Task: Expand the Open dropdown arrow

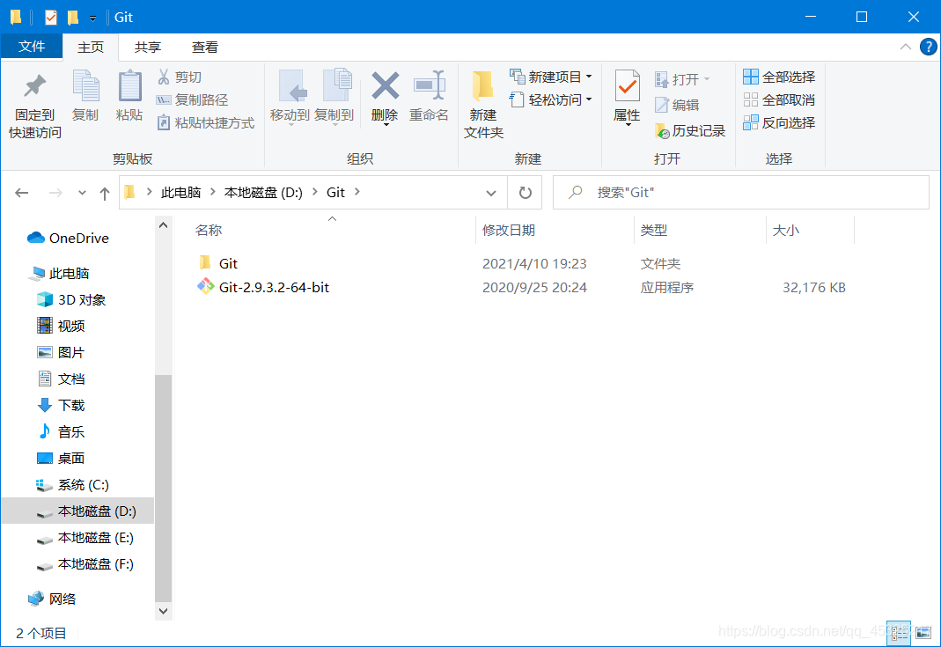Action: [x=706, y=79]
